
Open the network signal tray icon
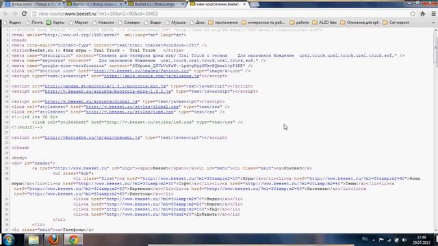[x=389, y=240]
